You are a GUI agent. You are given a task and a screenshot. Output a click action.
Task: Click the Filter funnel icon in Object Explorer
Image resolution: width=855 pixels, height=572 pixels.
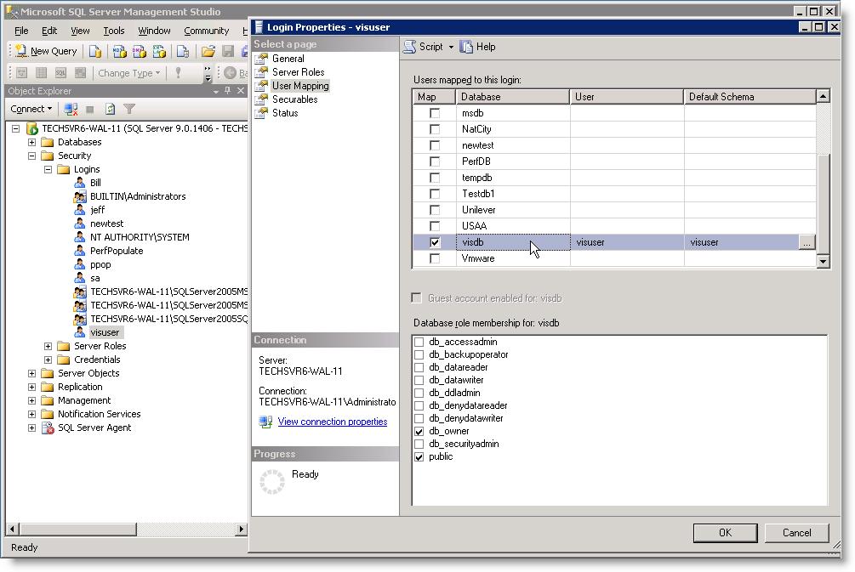pos(128,109)
